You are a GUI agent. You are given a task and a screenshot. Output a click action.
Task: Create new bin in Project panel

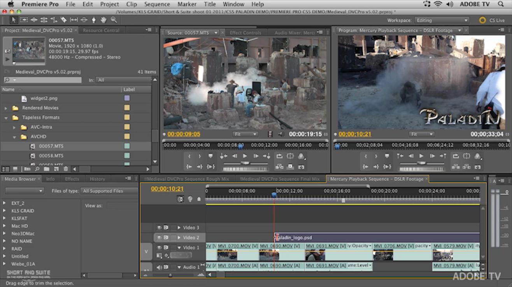click(47, 169)
